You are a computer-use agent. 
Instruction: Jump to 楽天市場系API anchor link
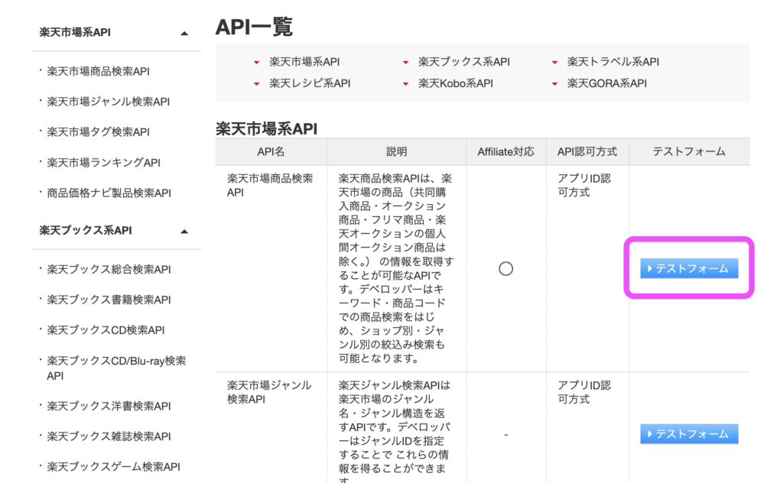point(304,62)
